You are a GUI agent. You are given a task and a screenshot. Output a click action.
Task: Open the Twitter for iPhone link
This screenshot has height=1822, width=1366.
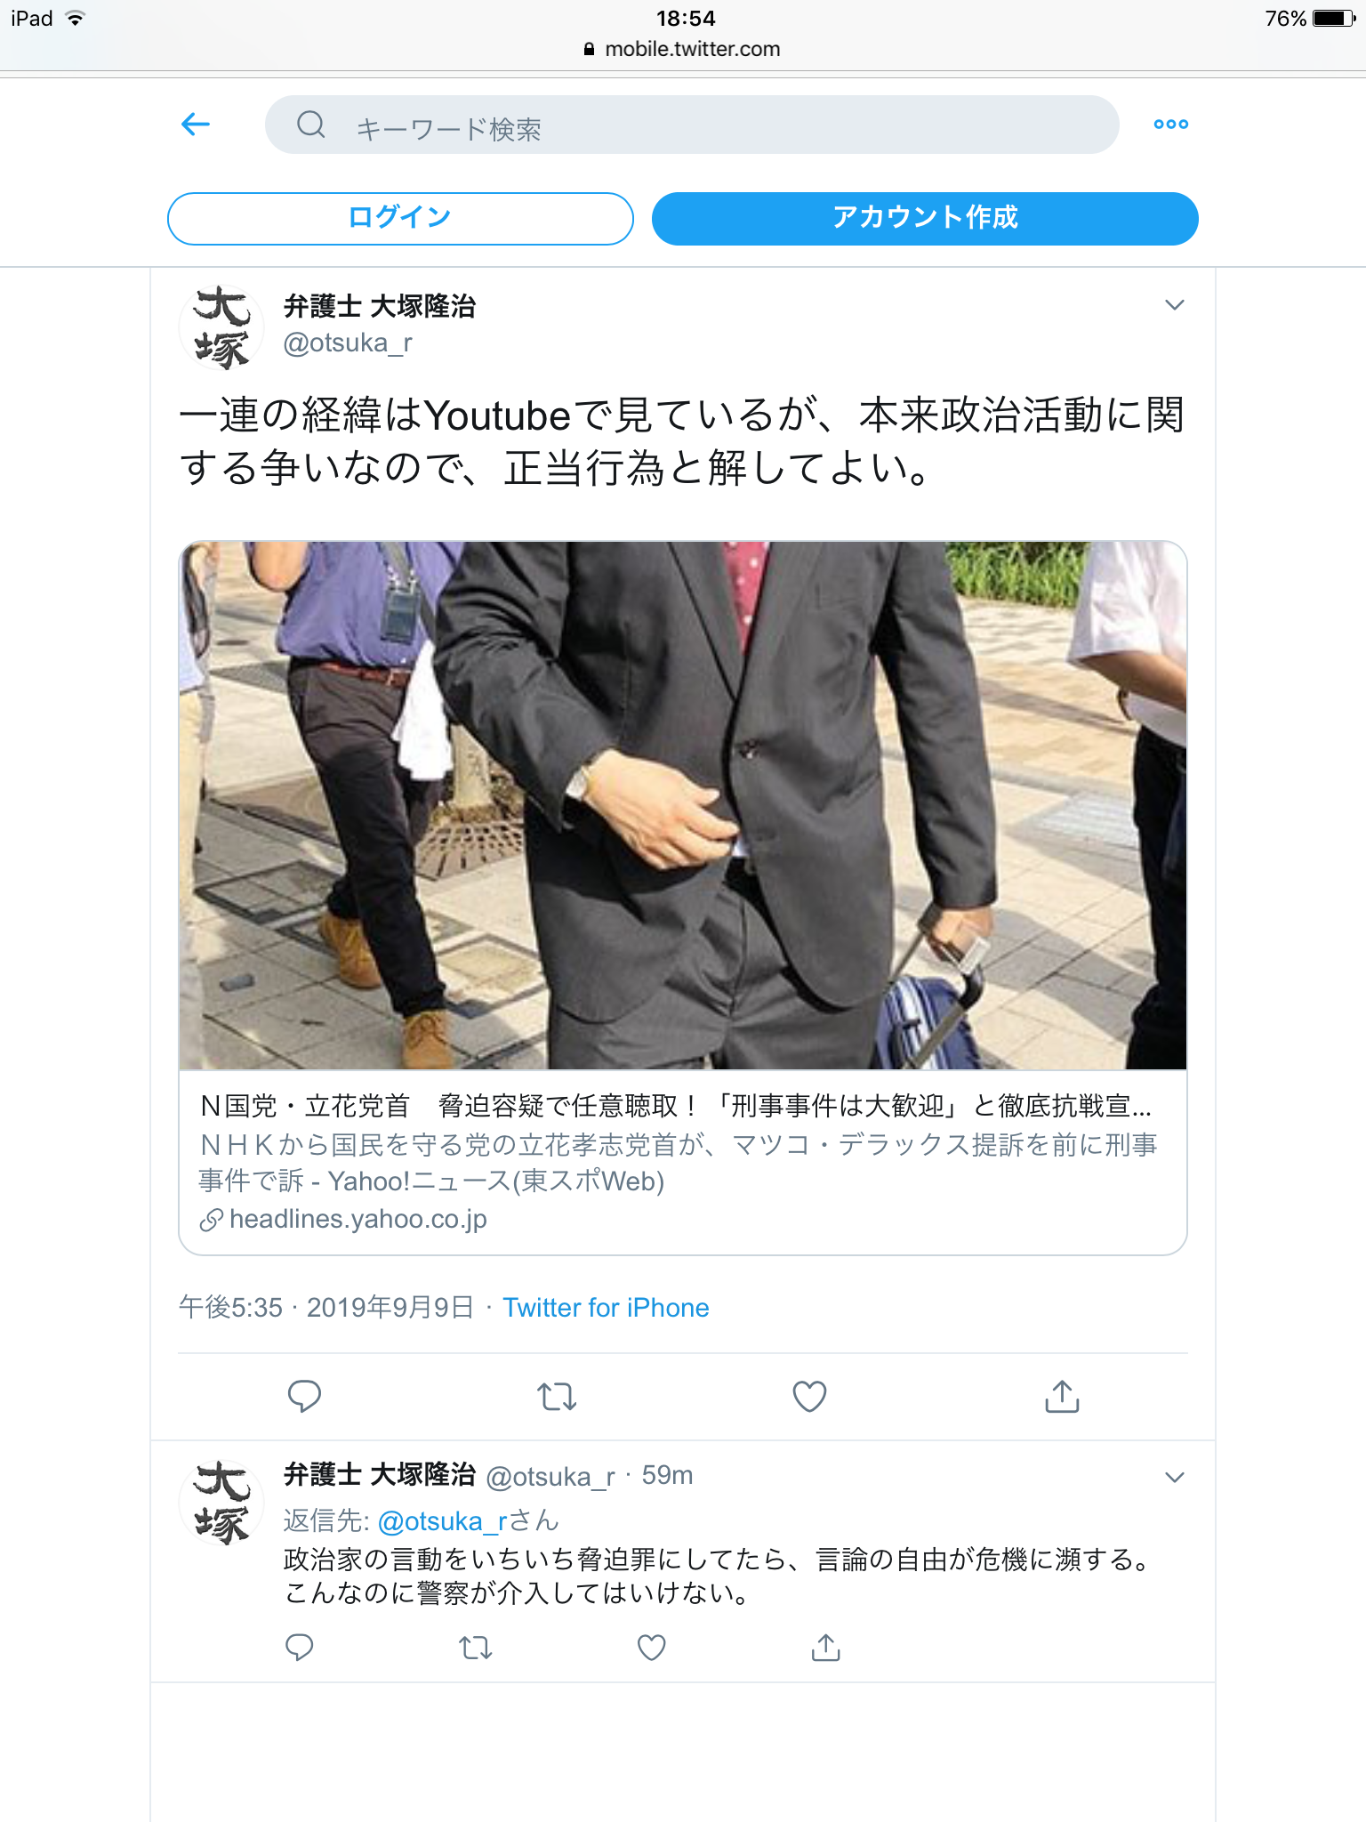pyautogui.click(x=606, y=1308)
